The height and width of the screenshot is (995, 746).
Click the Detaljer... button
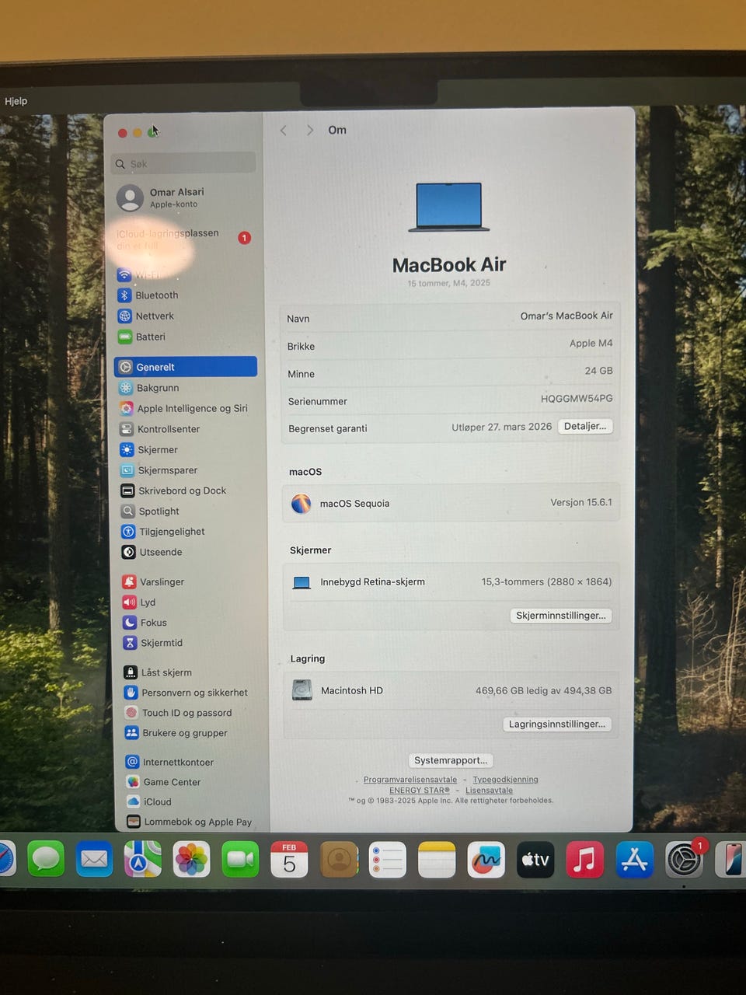[585, 426]
